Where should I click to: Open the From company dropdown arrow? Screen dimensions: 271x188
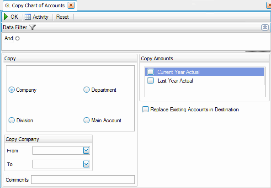click(x=86, y=151)
